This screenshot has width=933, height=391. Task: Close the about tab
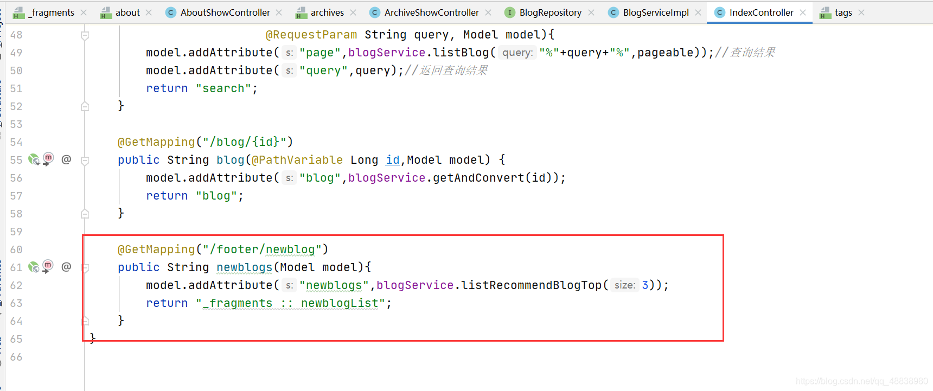coord(149,12)
